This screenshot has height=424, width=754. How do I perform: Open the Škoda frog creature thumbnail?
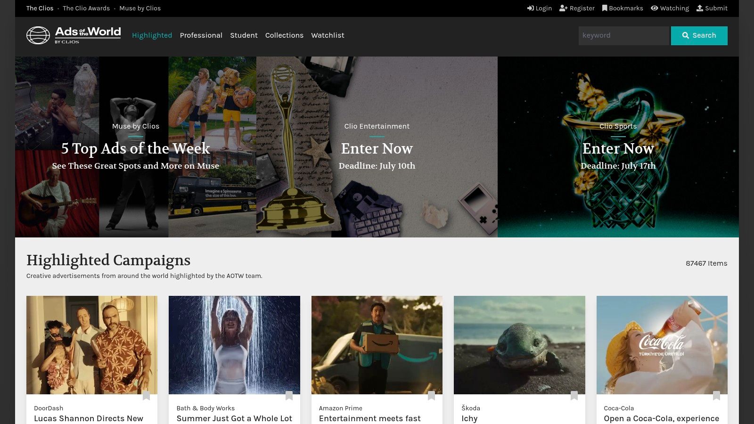coord(519,345)
